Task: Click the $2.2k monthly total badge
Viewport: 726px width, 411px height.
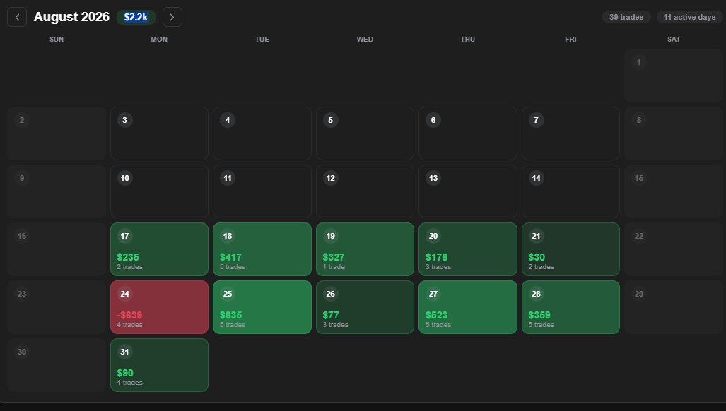Action: coord(136,17)
